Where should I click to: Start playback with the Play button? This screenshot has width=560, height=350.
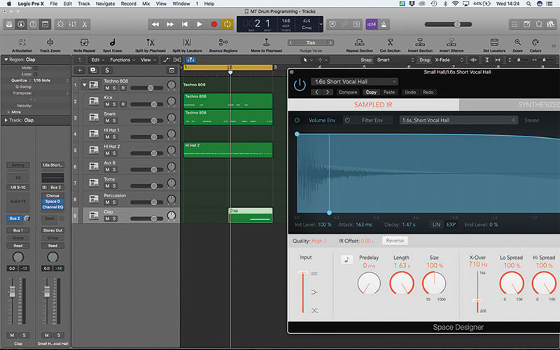199,24
